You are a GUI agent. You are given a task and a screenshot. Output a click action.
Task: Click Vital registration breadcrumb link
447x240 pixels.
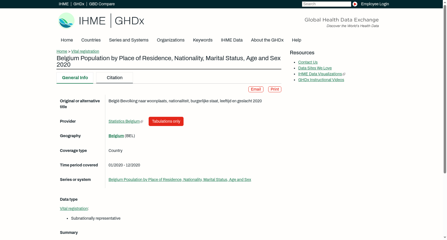(x=85, y=51)
